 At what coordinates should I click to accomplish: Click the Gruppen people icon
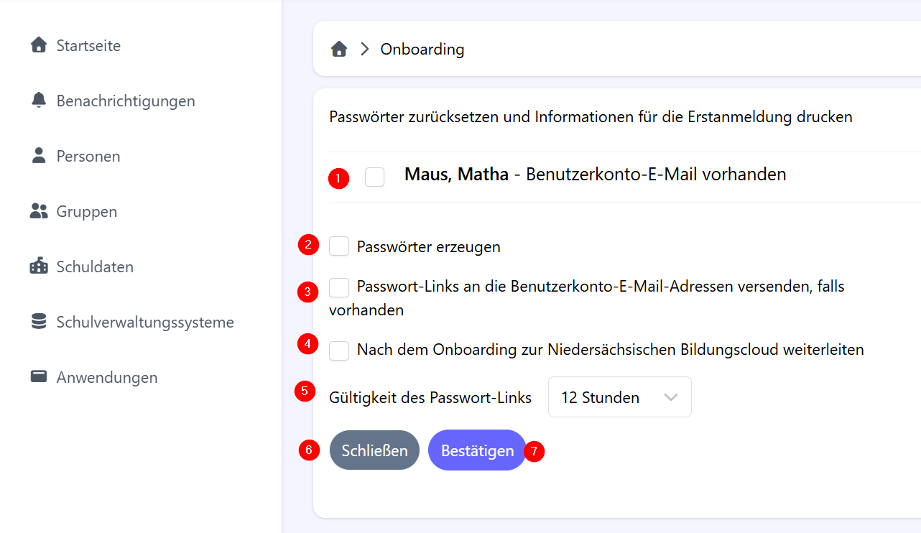[39, 211]
